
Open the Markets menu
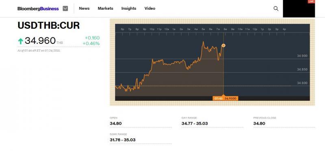(106, 9)
